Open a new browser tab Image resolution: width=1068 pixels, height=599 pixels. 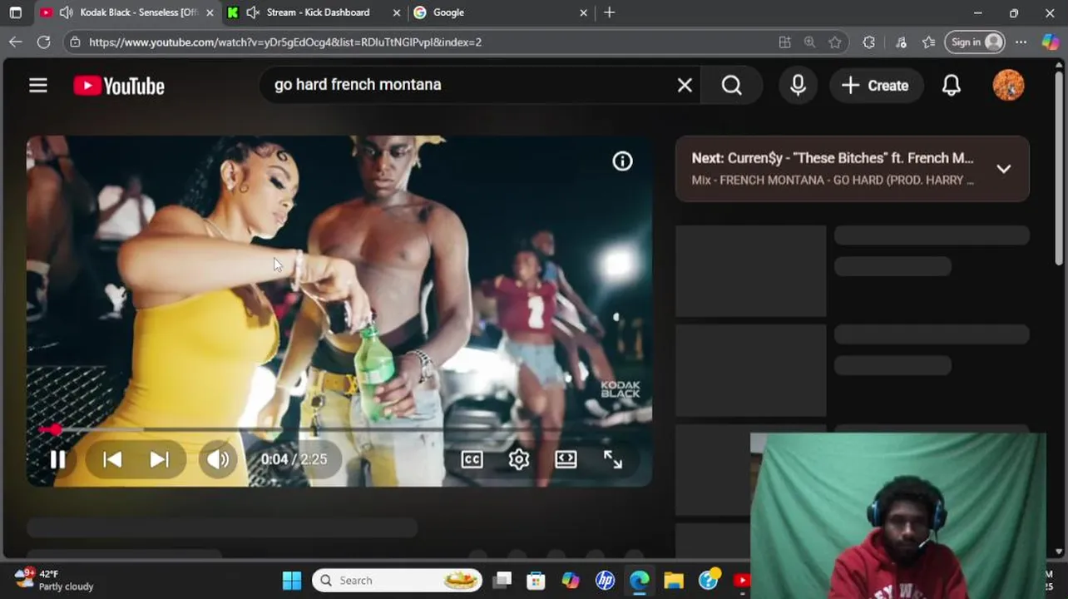(x=610, y=12)
